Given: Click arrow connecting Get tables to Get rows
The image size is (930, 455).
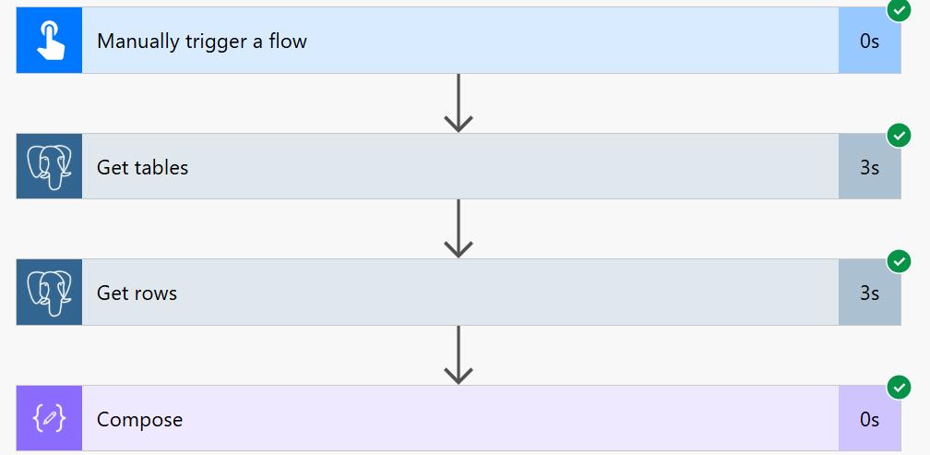Looking at the screenshot, I should tap(459, 229).
